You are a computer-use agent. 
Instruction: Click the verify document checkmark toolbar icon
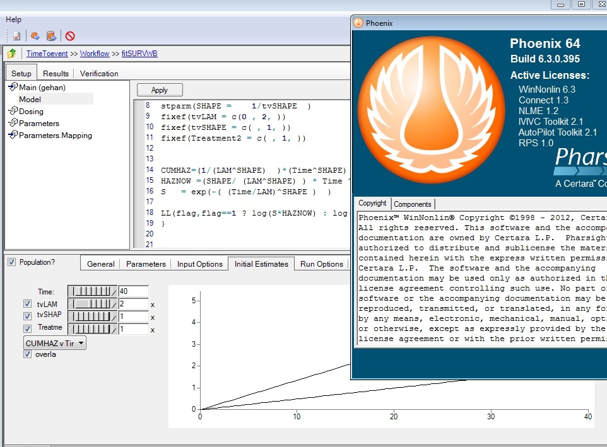[16, 36]
